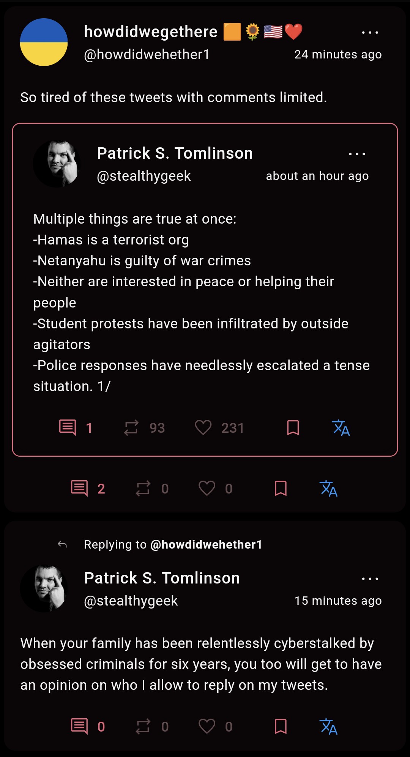Like the quoted tweet with 231 likes
Screen dimensions: 410x757
pyautogui.click(x=203, y=427)
